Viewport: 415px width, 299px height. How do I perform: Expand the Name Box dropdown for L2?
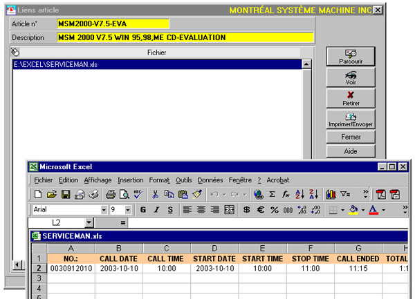pos(89,223)
